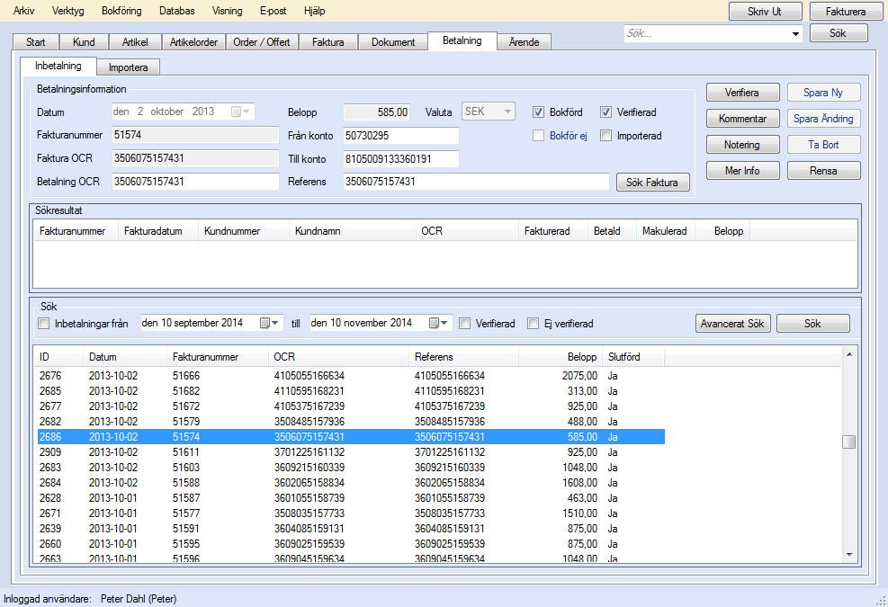Click the Avancerat Sök button
This screenshot has width=888, height=607.
(733, 324)
